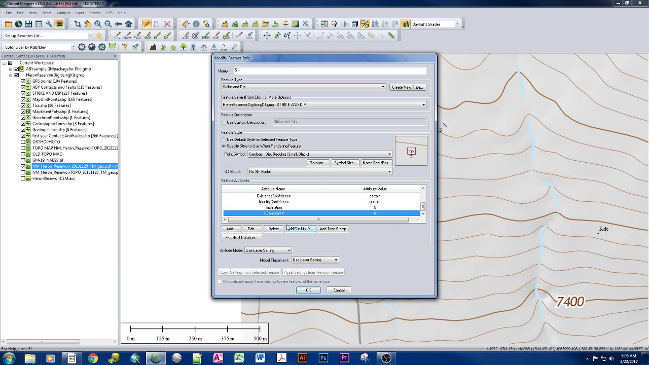Image resolution: width=649 pixels, height=365 pixels.
Task: Toggle the hill shading mountain icon
Action: coord(405,24)
